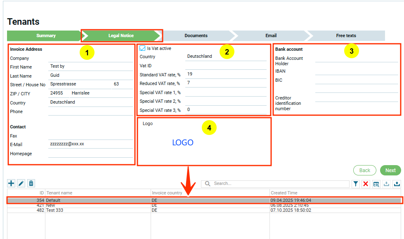Open the Email step tab
The height and width of the screenshot is (239, 404).
(x=271, y=35)
